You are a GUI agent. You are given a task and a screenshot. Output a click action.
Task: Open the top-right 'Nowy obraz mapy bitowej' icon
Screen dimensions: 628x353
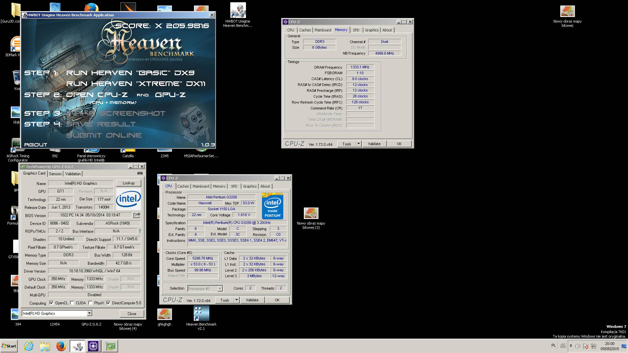coord(567,17)
